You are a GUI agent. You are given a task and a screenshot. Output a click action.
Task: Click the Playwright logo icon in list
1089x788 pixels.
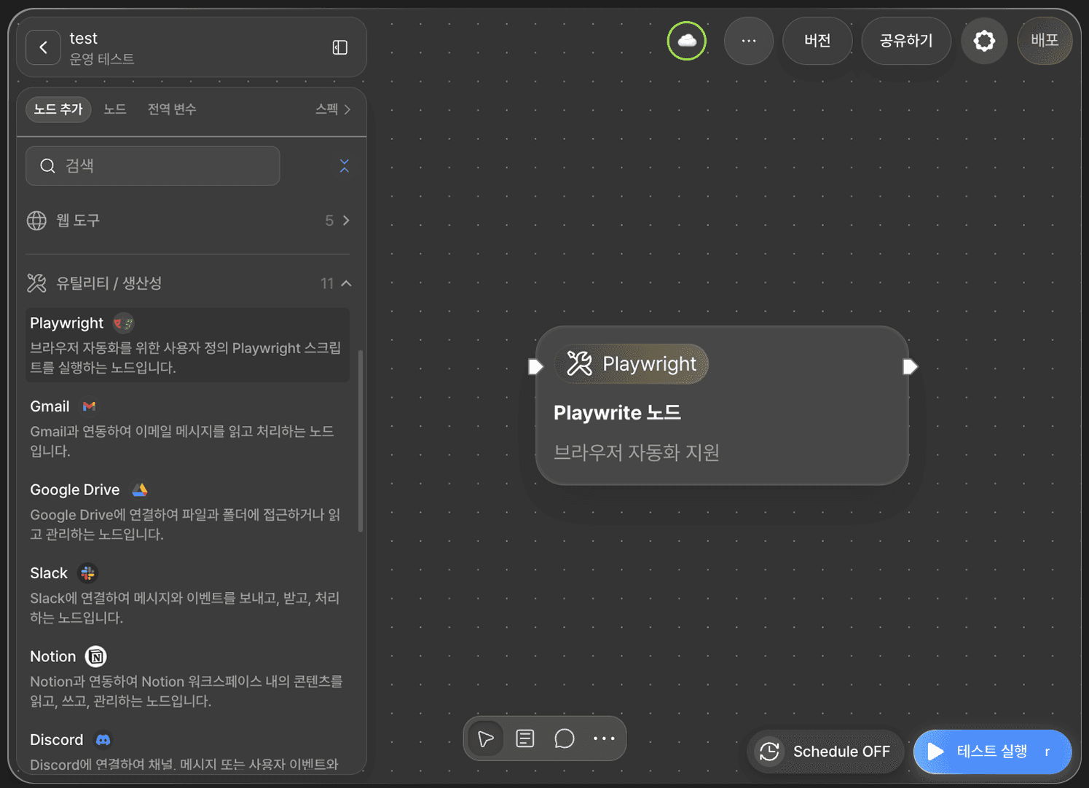click(x=123, y=323)
